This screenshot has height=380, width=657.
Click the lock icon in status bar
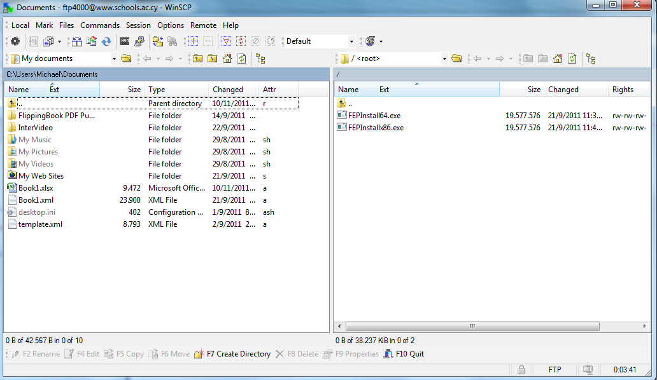[521, 370]
